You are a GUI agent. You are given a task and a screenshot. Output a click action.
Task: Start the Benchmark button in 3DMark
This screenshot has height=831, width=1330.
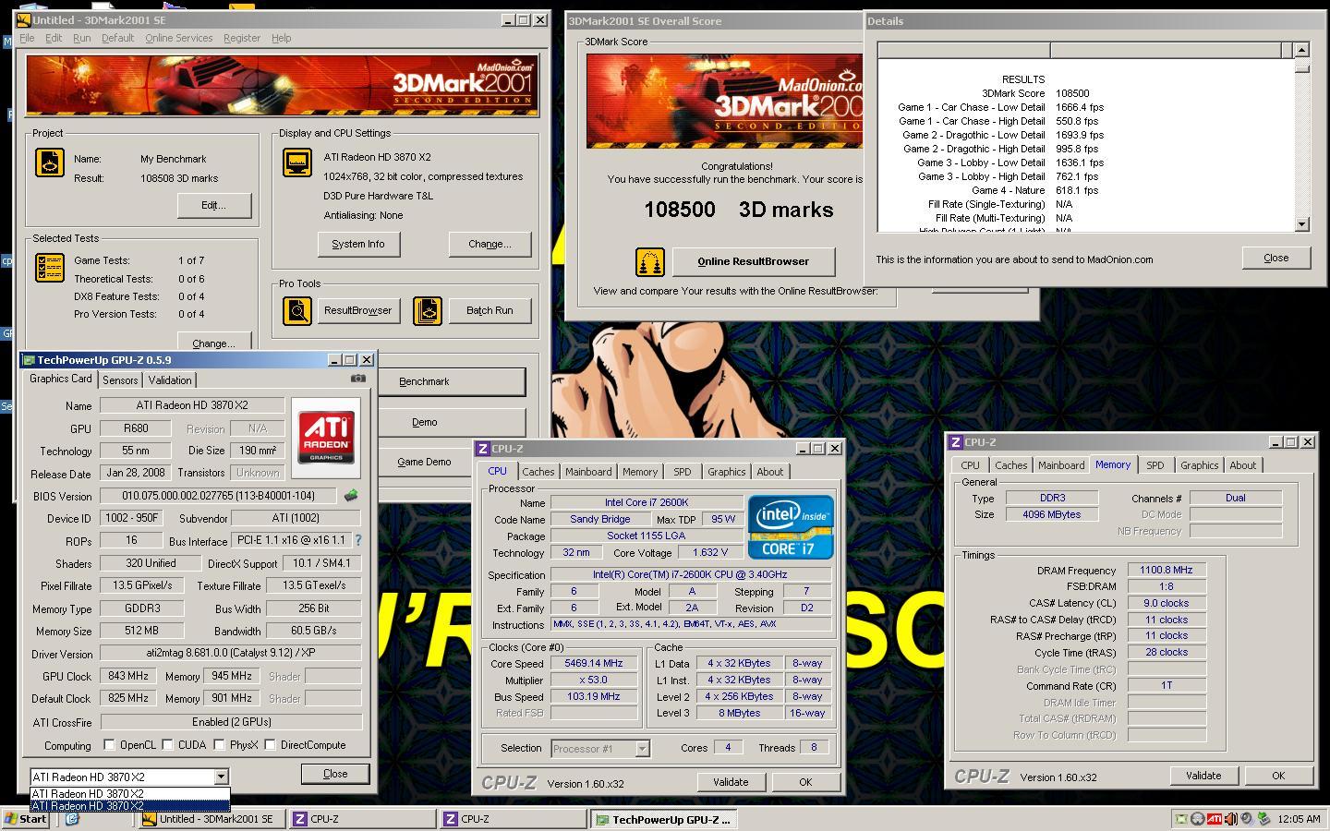(x=451, y=381)
